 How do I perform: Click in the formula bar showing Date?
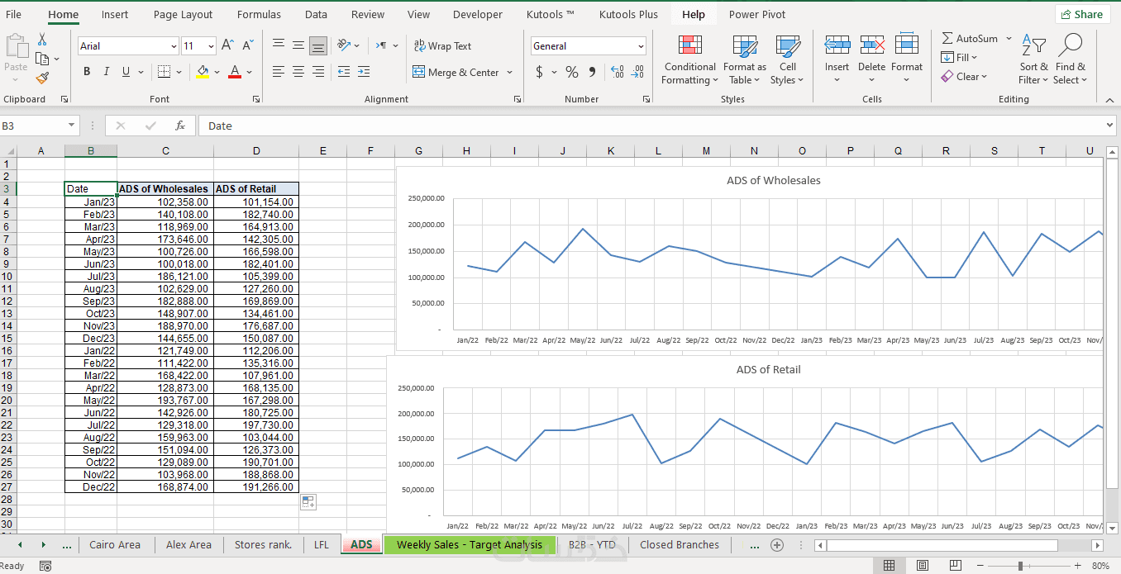click(x=650, y=126)
